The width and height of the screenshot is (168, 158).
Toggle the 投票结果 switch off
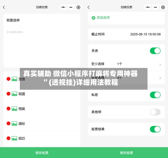click(x=155, y=129)
